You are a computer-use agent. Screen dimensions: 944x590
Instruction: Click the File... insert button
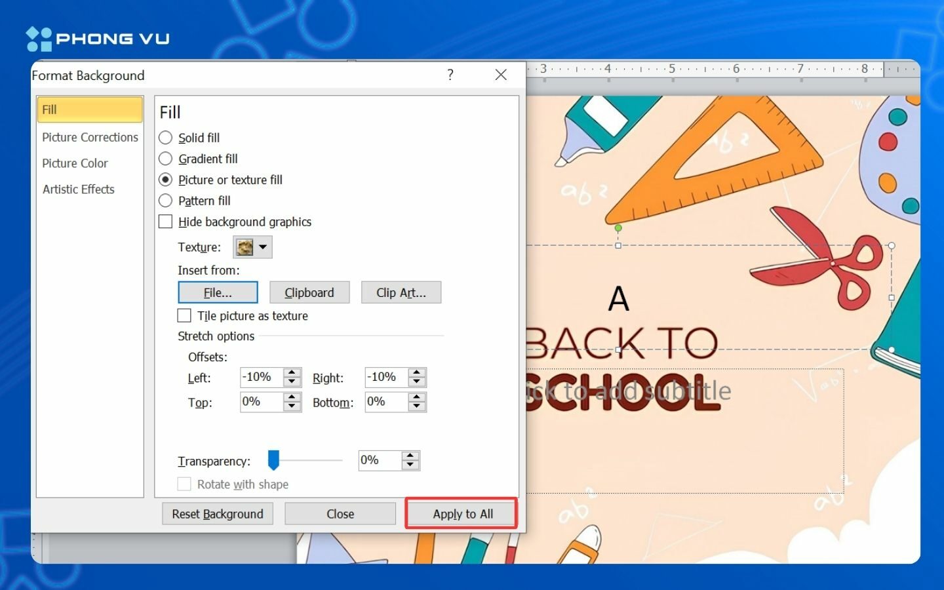[x=218, y=292]
